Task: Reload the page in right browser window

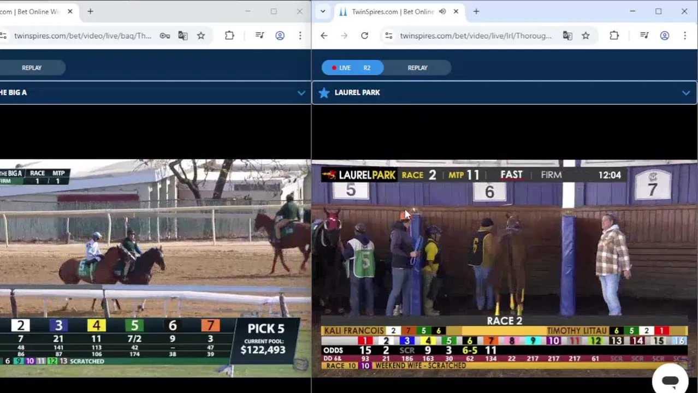Action: 364,35
